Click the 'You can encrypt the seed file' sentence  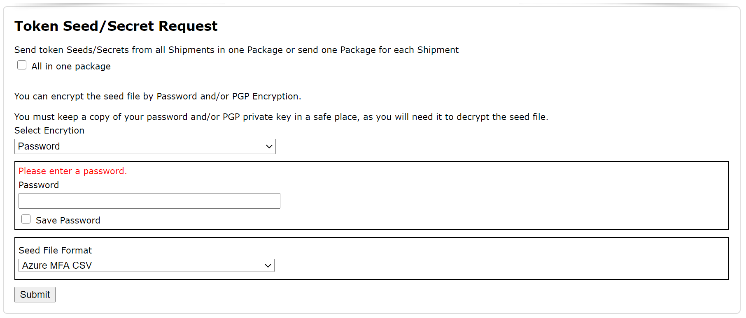158,97
